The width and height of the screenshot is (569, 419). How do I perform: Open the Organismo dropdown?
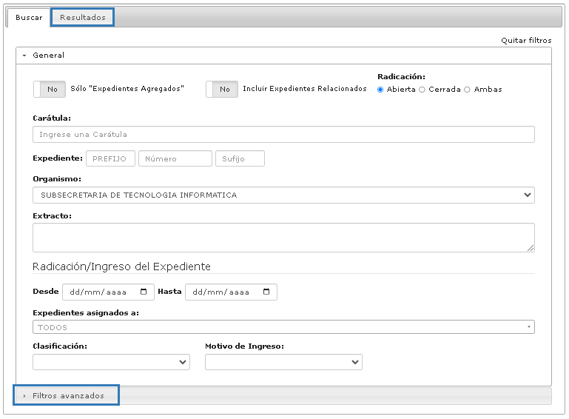point(283,195)
